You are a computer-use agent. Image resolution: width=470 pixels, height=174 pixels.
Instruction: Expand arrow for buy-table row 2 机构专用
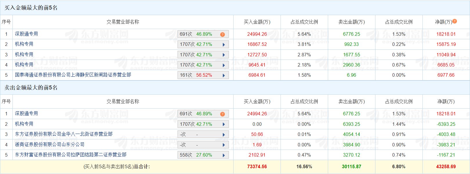tap(224, 45)
